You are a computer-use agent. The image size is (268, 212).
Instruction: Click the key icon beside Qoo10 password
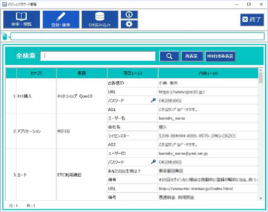[154, 100]
